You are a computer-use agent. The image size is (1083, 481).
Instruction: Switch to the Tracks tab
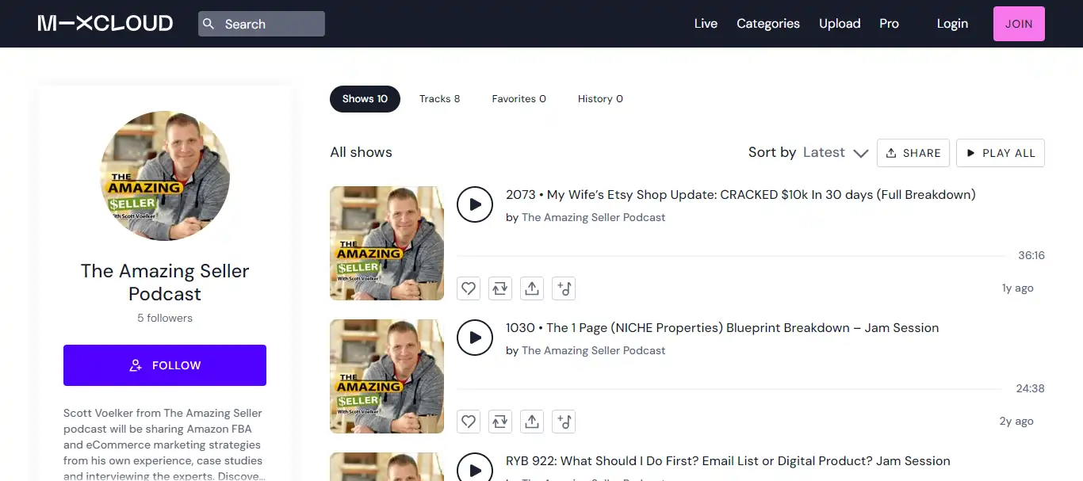tap(439, 98)
